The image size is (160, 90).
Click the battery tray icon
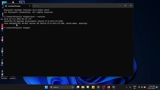coord(145,87)
